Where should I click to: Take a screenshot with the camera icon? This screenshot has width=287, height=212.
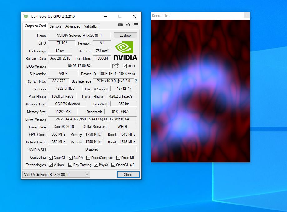pos(120,25)
